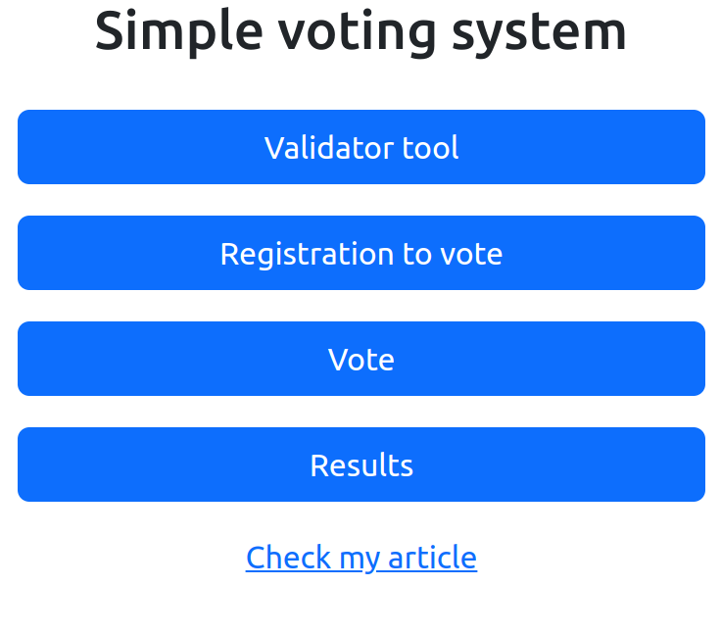Open the Results page

point(360,464)
